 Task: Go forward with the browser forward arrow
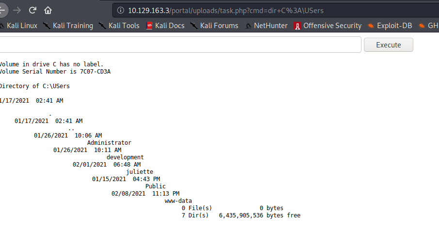17,10
